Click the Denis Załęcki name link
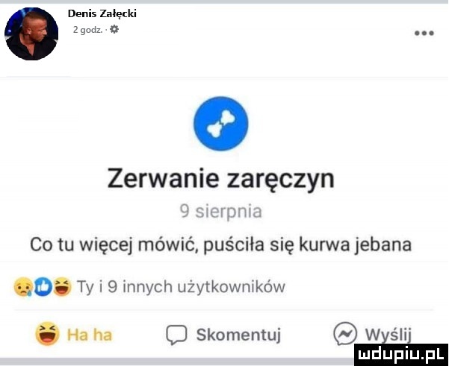The image size is (449, 366). 102,13
